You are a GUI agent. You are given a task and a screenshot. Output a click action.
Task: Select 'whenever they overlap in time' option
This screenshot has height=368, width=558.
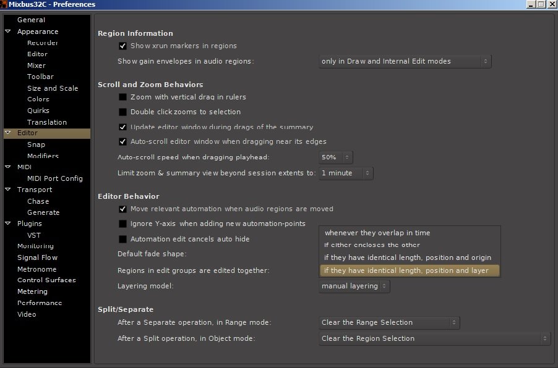(410, 233)
